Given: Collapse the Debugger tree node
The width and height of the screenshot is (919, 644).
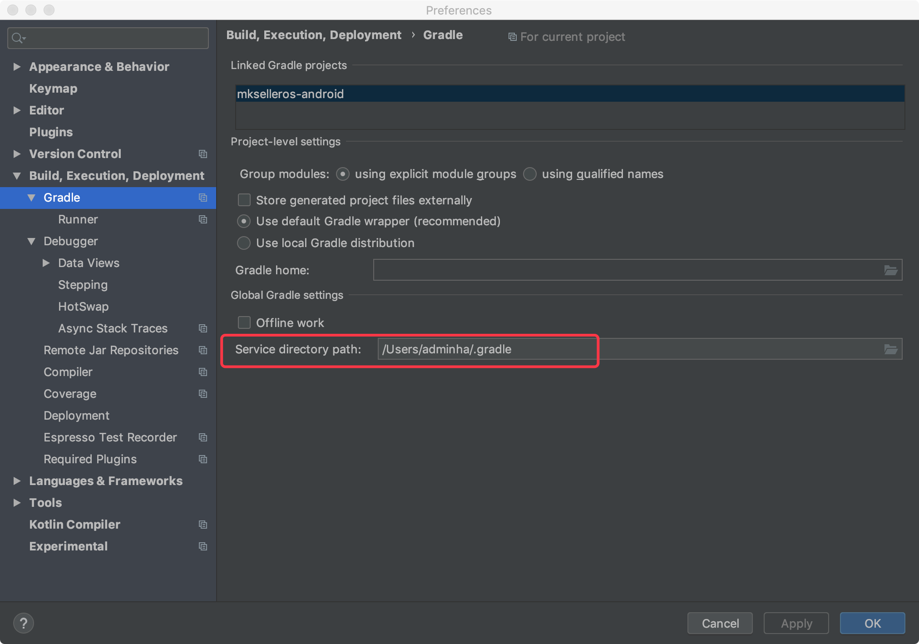Looking at the screenshot, I should [31, 241].
